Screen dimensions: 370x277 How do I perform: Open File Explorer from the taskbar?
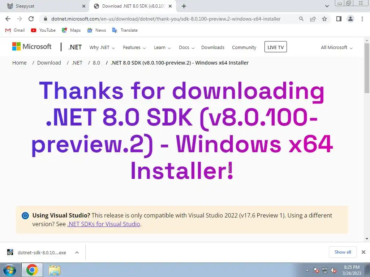[x=55, y=270]
